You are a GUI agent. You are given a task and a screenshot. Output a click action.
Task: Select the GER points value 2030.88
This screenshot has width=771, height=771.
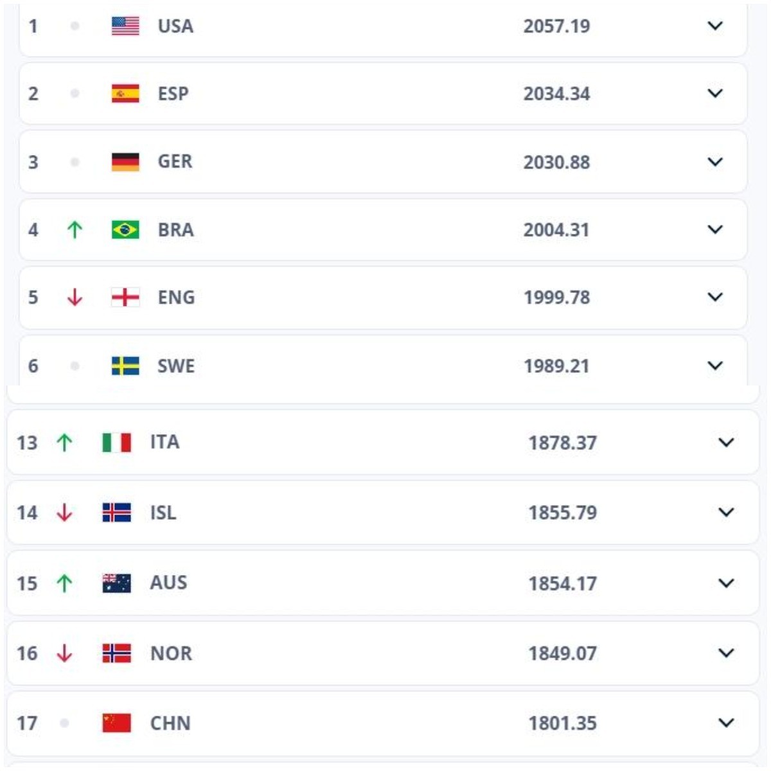tap(556, 162)
